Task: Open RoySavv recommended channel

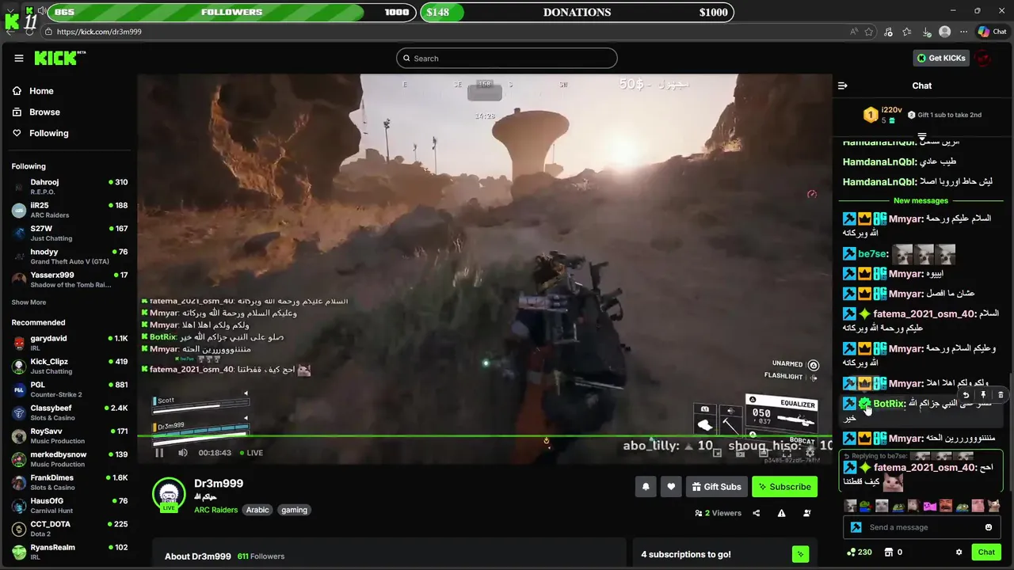Action: [69, 435]
